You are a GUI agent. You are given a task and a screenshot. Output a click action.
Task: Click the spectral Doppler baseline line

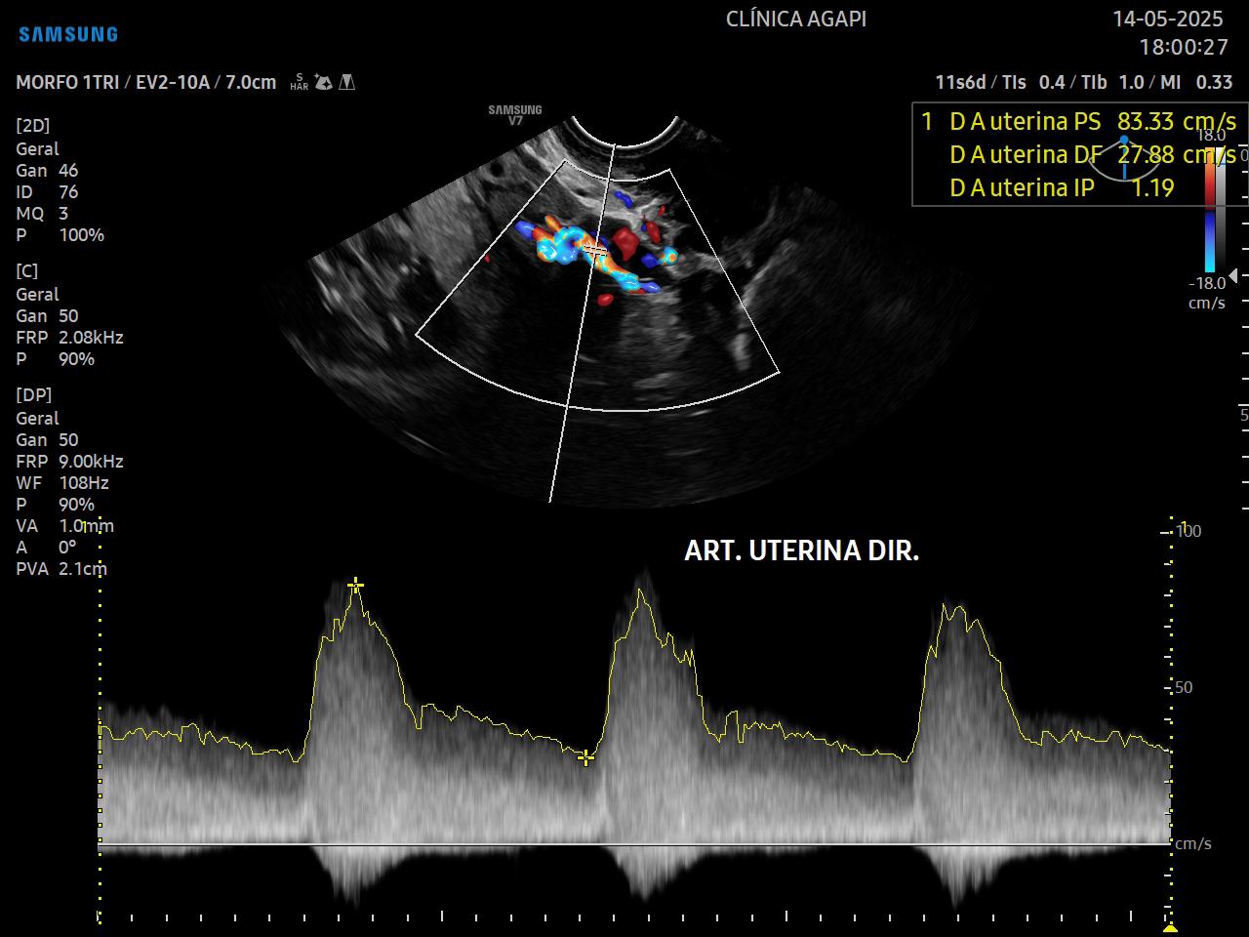tap(634, 844)
